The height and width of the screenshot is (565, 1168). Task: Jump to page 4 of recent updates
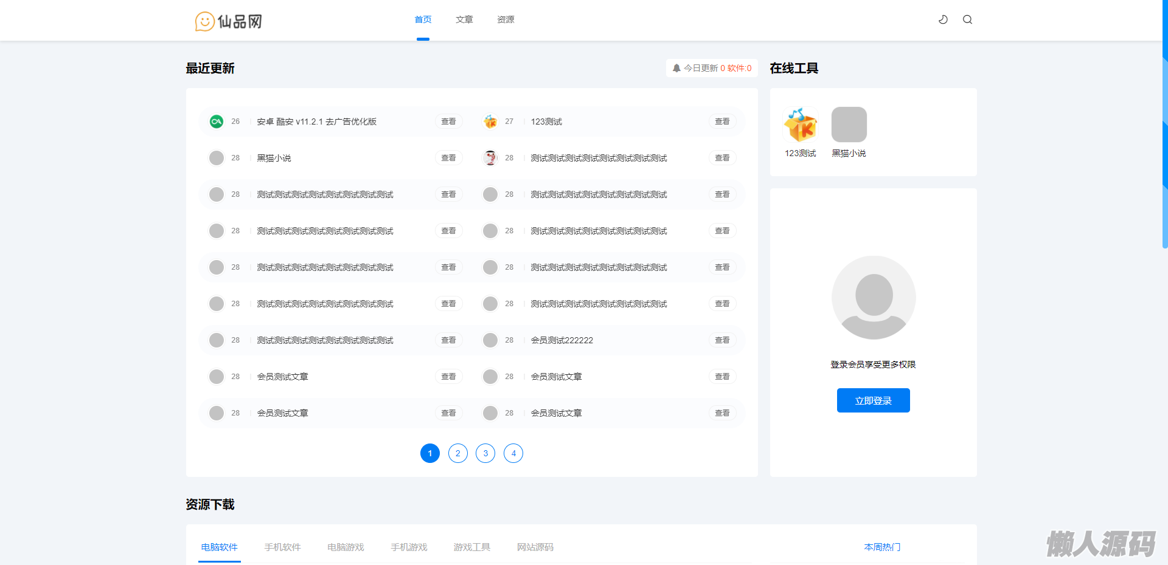click(x=513, y=453)
